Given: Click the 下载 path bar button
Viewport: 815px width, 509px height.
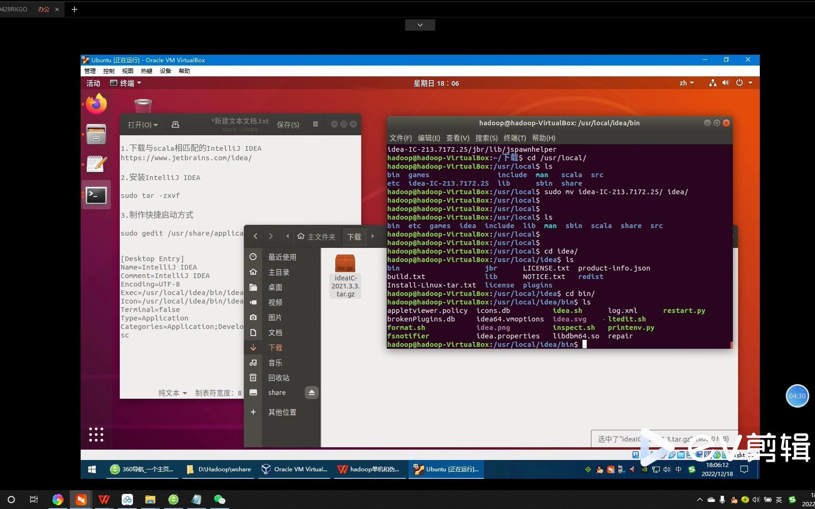Looking at the screenshot, I should click(x=354, y=237).
